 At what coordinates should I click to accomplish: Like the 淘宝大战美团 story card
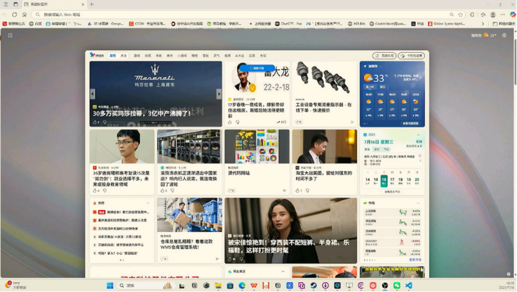coord(297,191)
